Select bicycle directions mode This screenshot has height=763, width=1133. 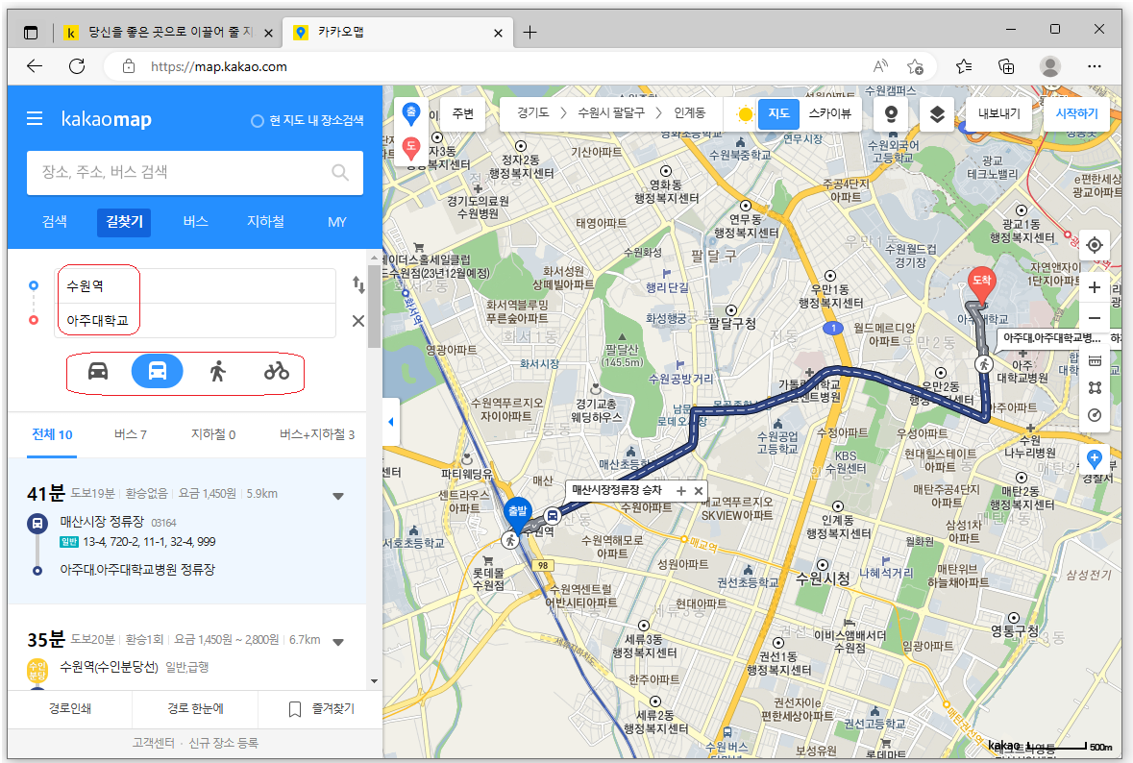276,371
